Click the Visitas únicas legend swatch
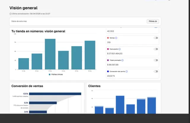This screenshot has height=123, width=190. pos(50,75)
